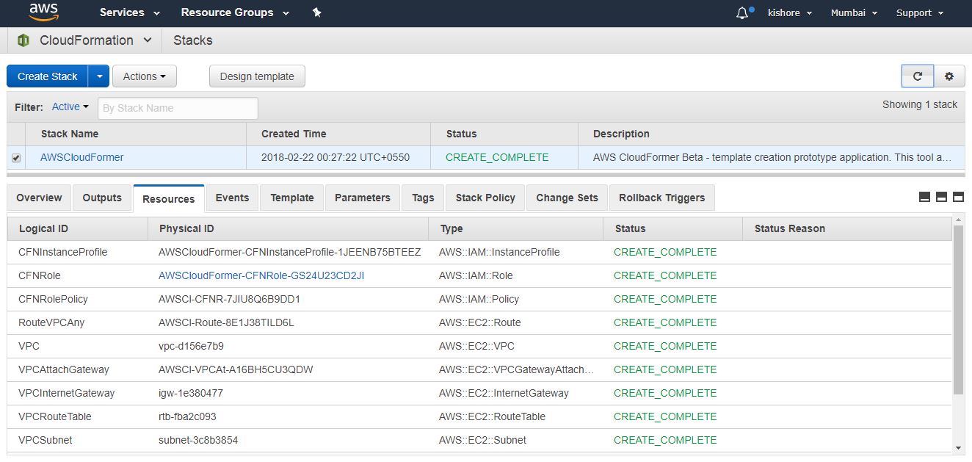This screenshot has height=462, width=972.
Task: Open the notifications bell icon
Action: [x=742, y=13]
